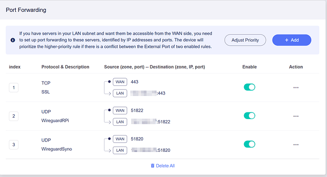Viewport: 327px width, 177px height.
Task: Click the 'WireguardRPi' description text
Action: click(x=55, y=121)
